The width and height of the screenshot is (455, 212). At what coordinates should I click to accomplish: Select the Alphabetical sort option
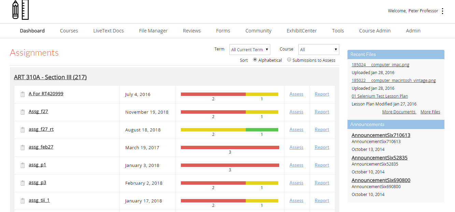click(x=255, y=60)
